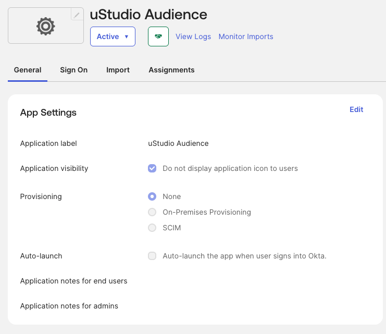Click the App Settings heading

point(48,113)
